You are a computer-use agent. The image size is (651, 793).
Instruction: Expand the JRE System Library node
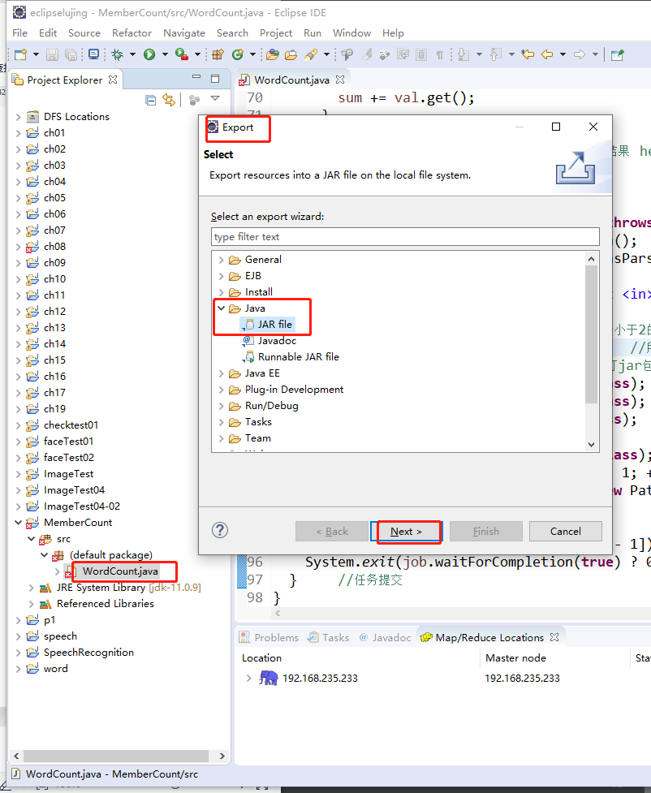(x=32, y=588)
